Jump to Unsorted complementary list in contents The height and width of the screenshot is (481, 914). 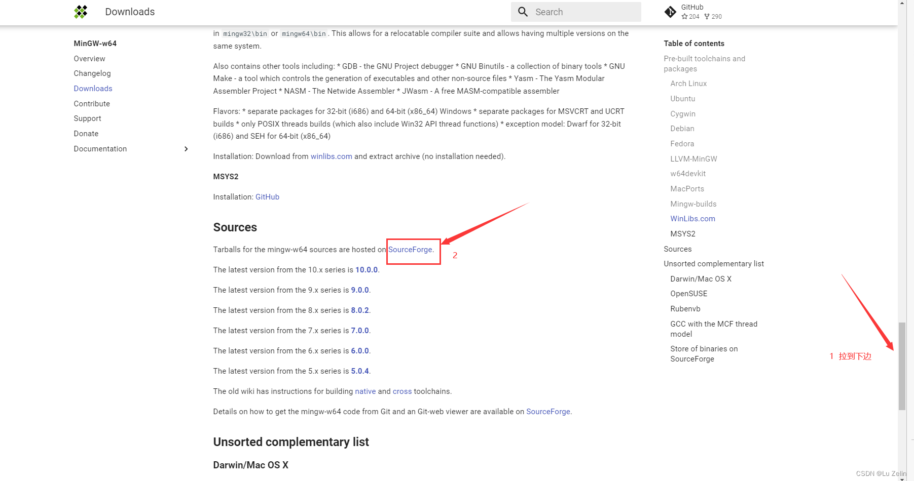pyautogui.click(x=714, y=264)
